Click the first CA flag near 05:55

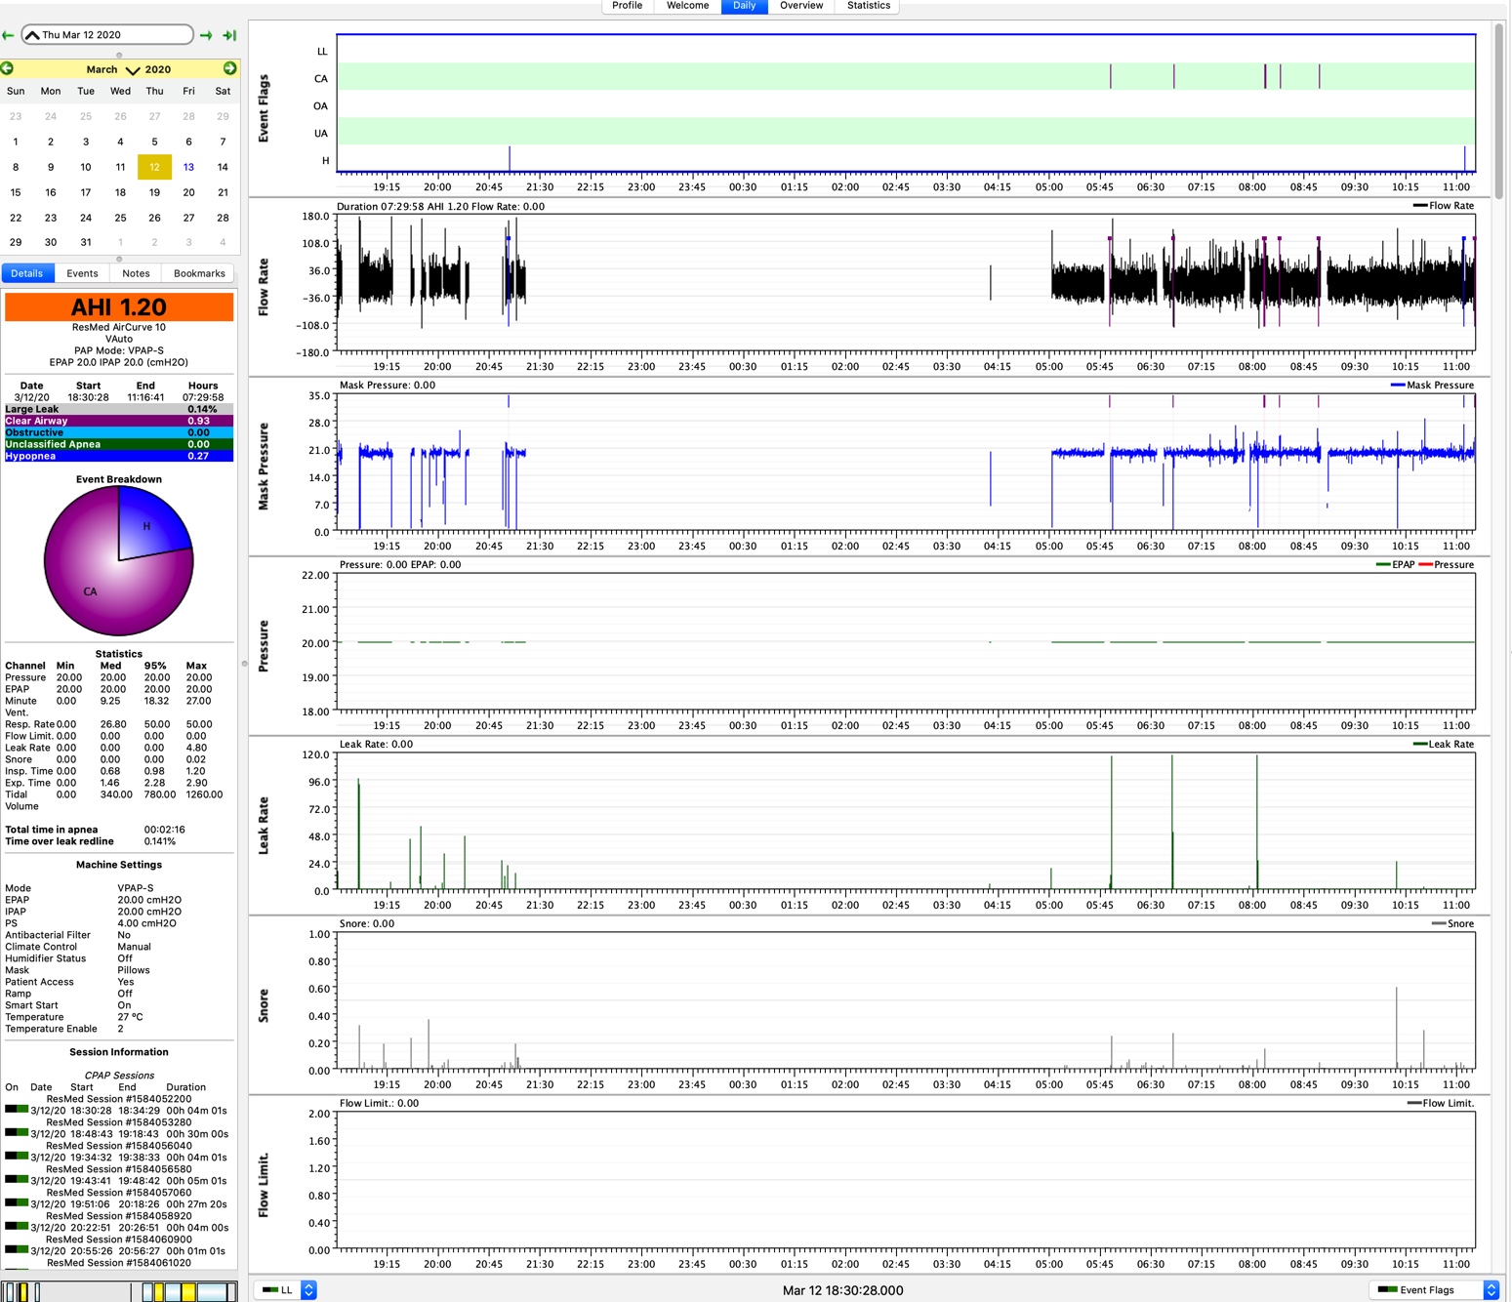coord(1111,76)
